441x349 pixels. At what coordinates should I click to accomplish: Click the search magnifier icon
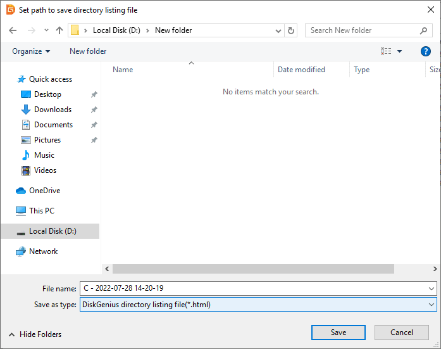coord(424,30)
